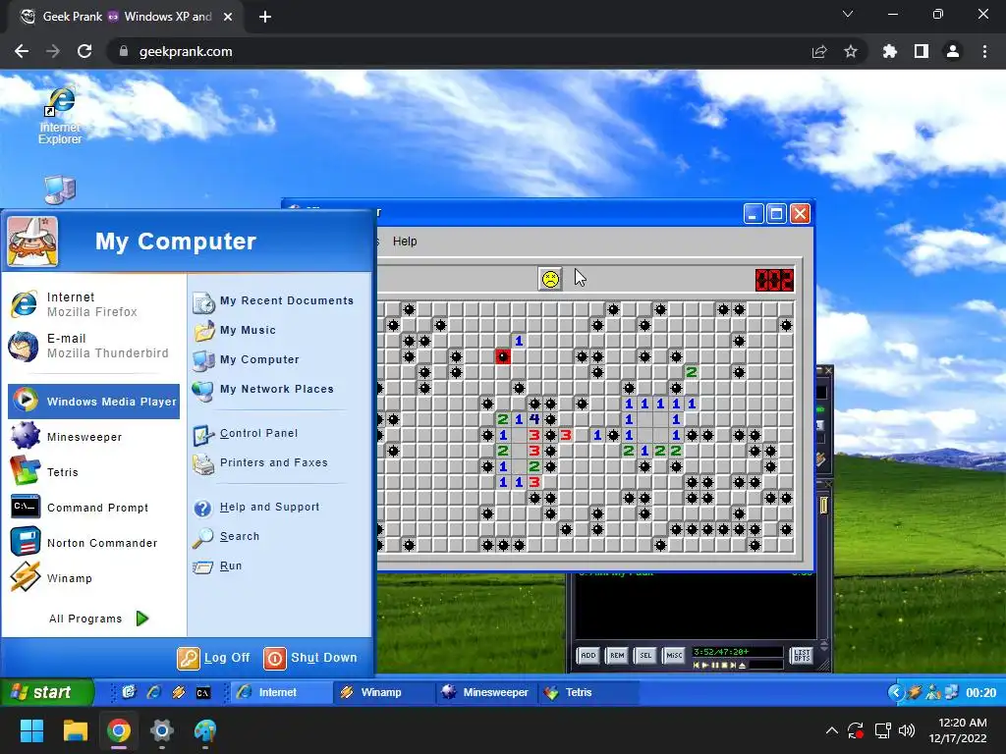Toggle Chrome side panel icon
This screenshot has height=754, width=1006.
coord(921,51)
